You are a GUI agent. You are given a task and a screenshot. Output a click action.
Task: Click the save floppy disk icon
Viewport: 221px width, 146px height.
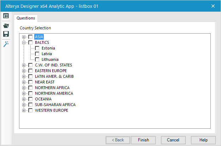click(x=6, y=34)
